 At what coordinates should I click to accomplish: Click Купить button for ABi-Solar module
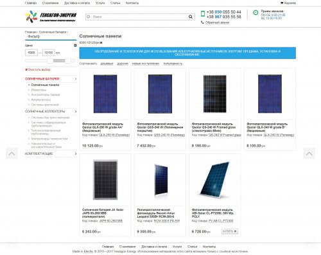230,231
